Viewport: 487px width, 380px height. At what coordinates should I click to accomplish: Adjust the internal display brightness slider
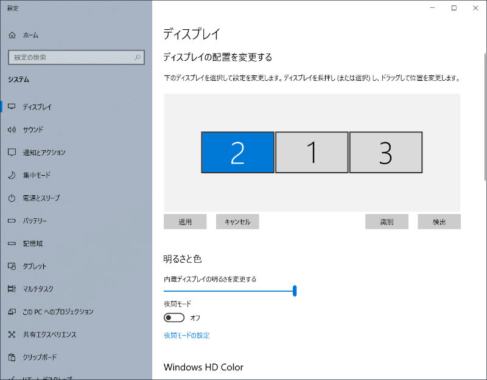pos(294,291)
